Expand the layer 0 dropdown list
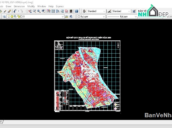The width and height of the screenshot is (172, 129). click(x=63, y=17)
